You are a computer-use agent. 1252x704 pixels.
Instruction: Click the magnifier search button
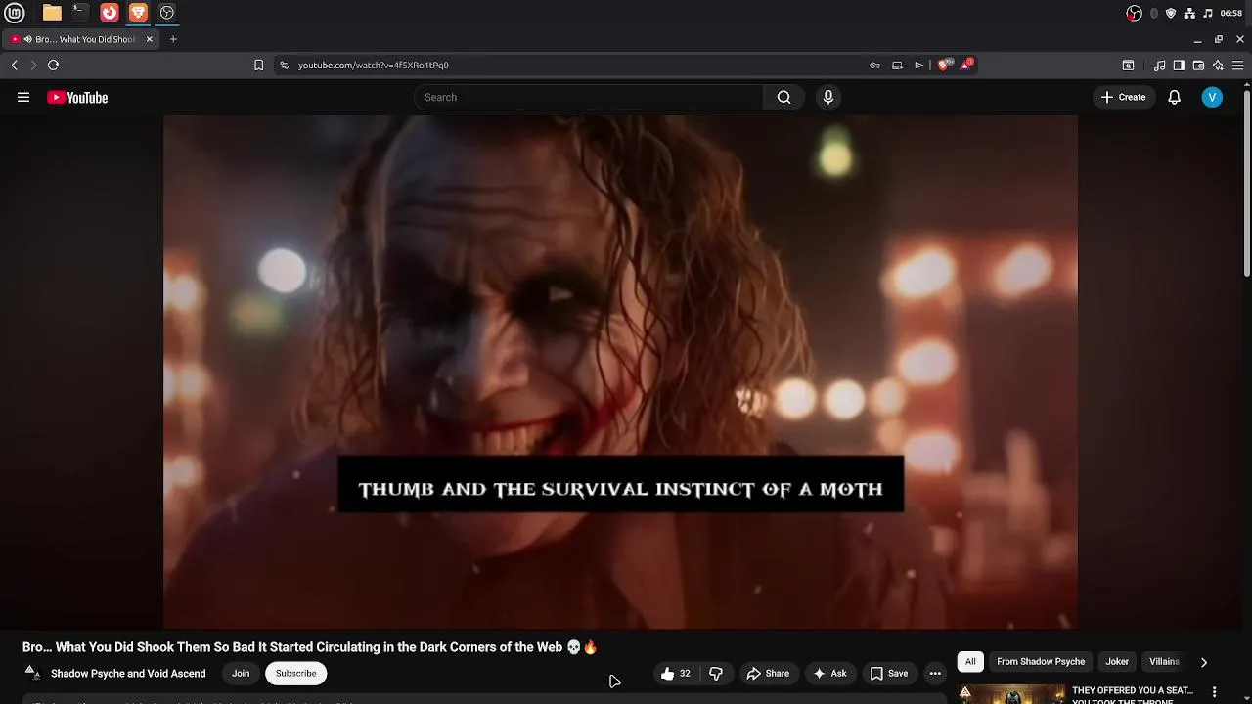coord(783,97)
